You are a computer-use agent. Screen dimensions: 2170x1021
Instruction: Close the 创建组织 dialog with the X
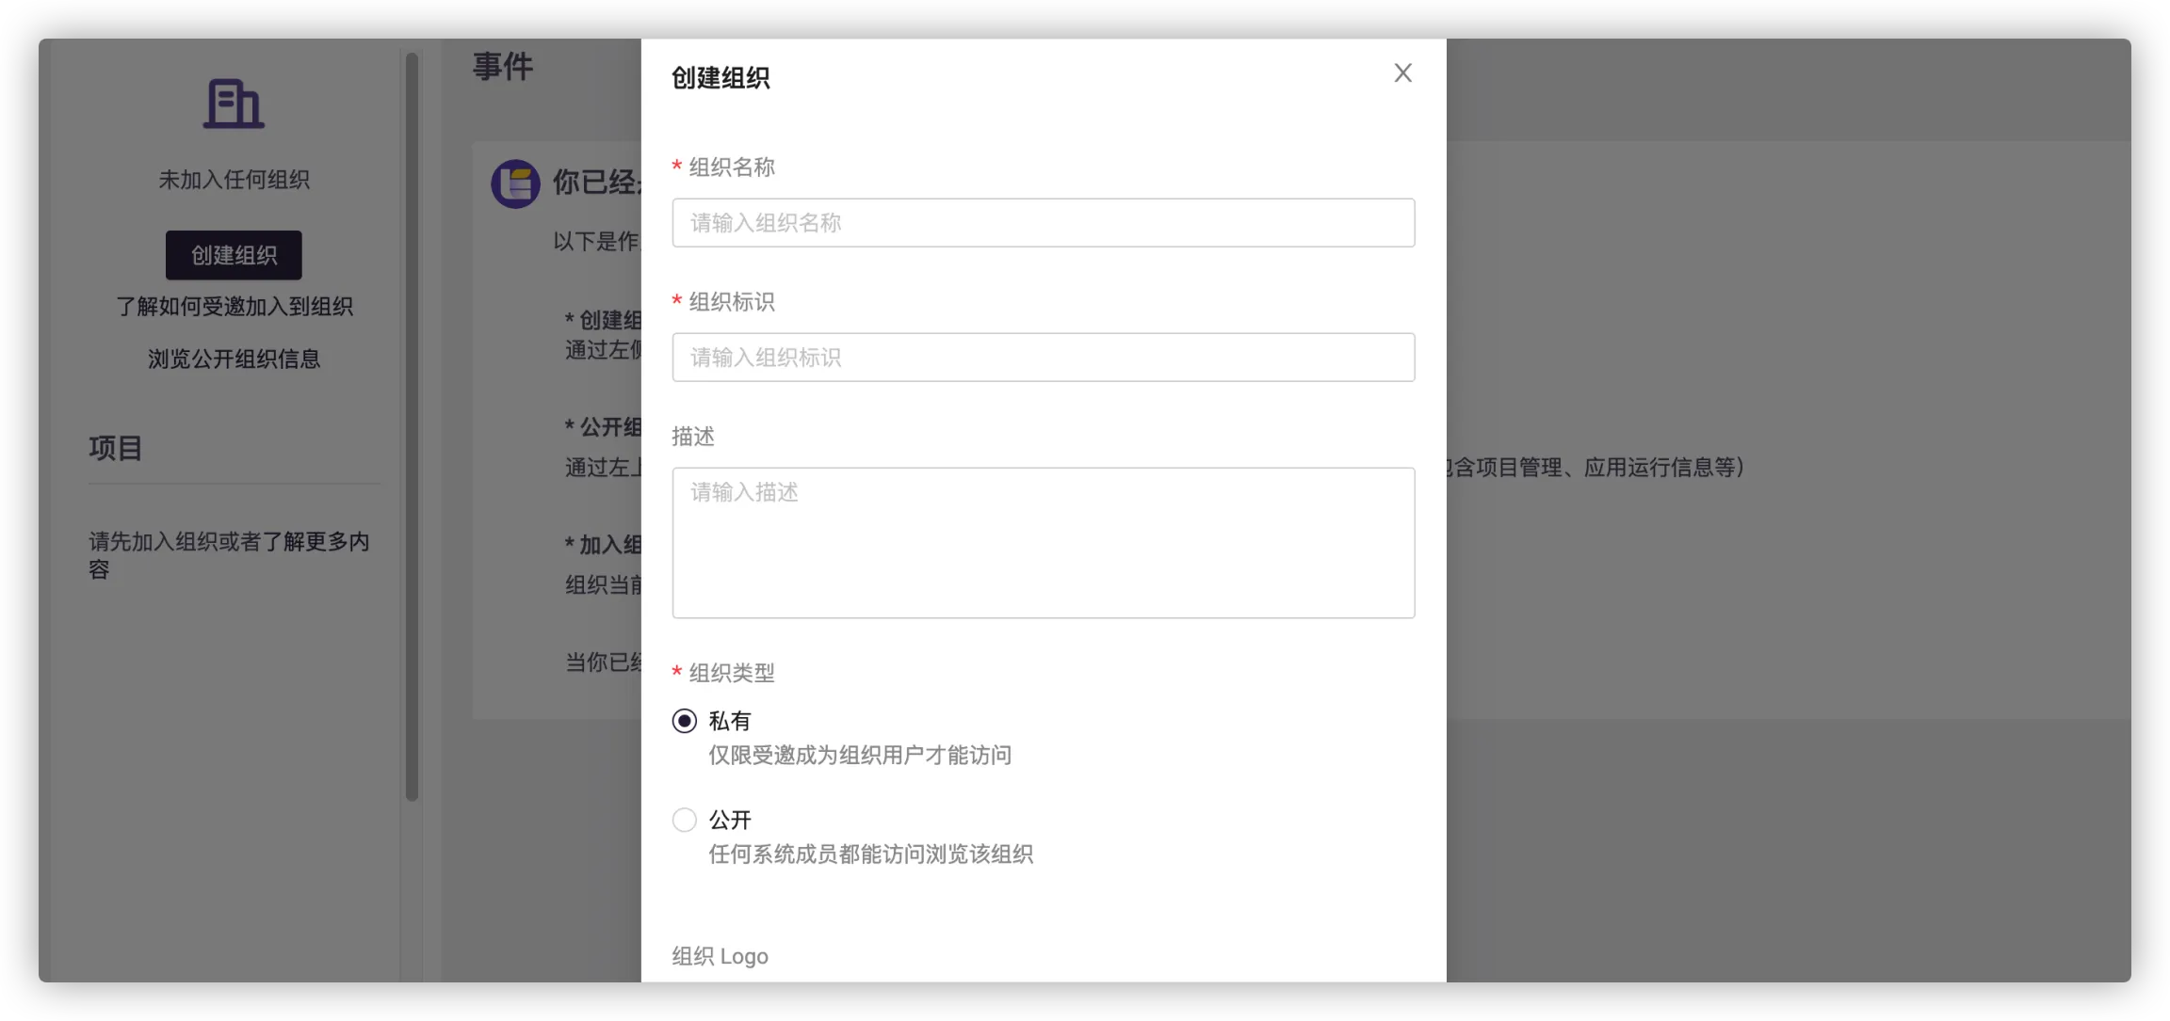(1402, 73)
